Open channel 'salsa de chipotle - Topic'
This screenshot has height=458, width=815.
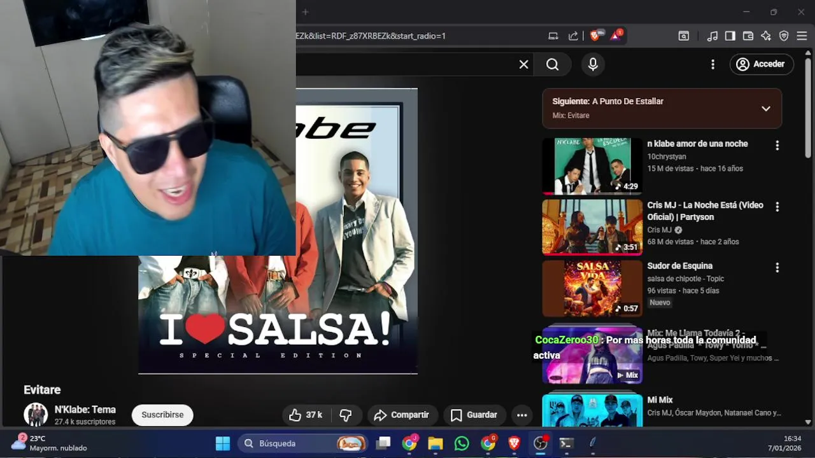tap(685, 279)
